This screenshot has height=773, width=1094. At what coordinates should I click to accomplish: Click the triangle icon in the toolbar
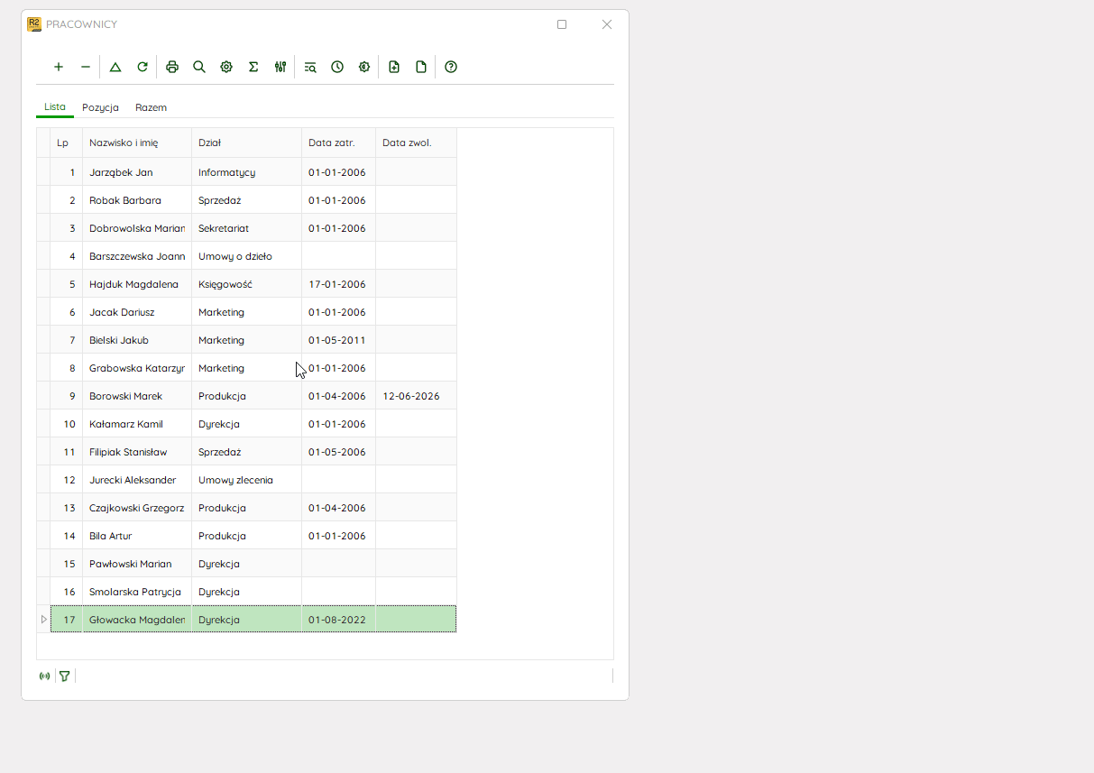click(115, 67)
